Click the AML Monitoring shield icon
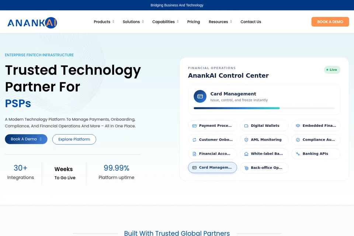This screenshot has height=236, width=354. point(246,140)
